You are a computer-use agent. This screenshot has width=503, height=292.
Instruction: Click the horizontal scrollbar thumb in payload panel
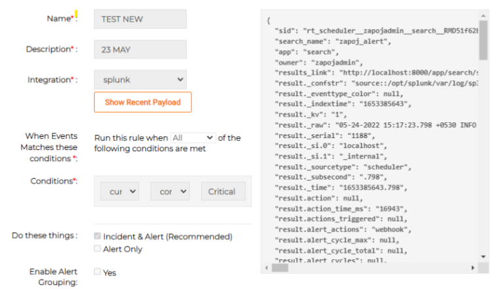click(280, 268)
